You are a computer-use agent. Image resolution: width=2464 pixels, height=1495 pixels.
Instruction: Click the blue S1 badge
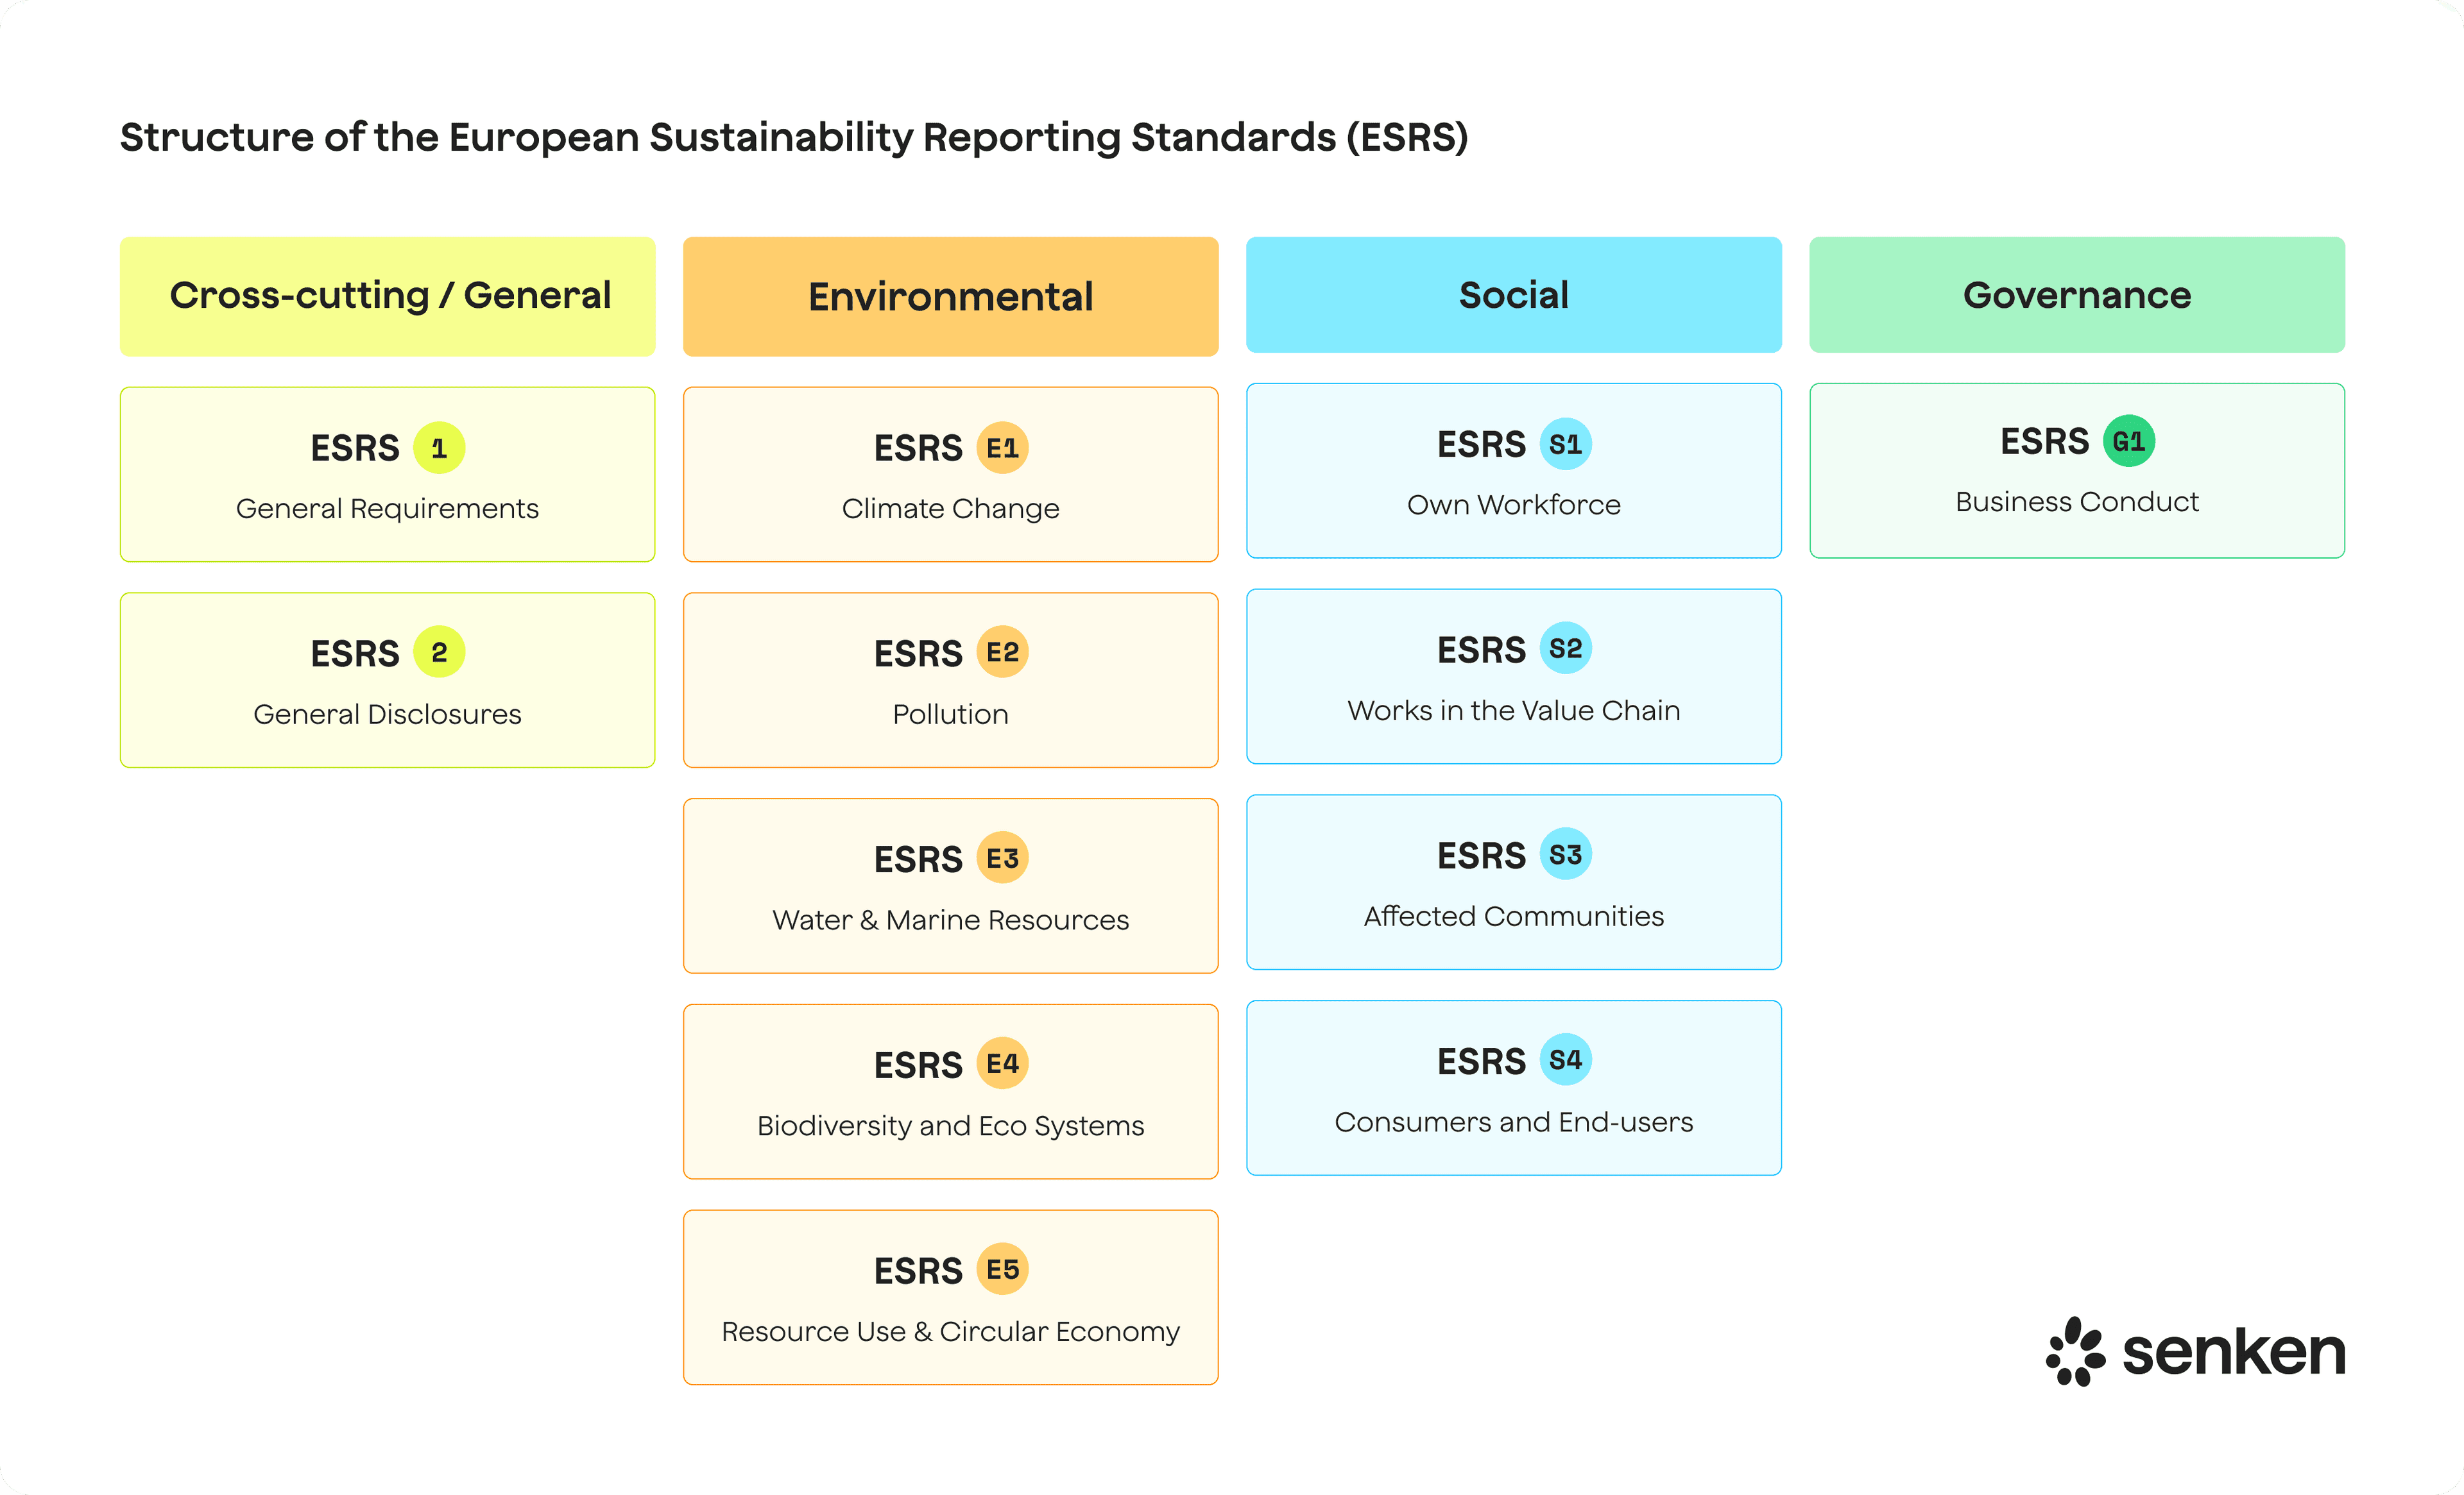1565,444
